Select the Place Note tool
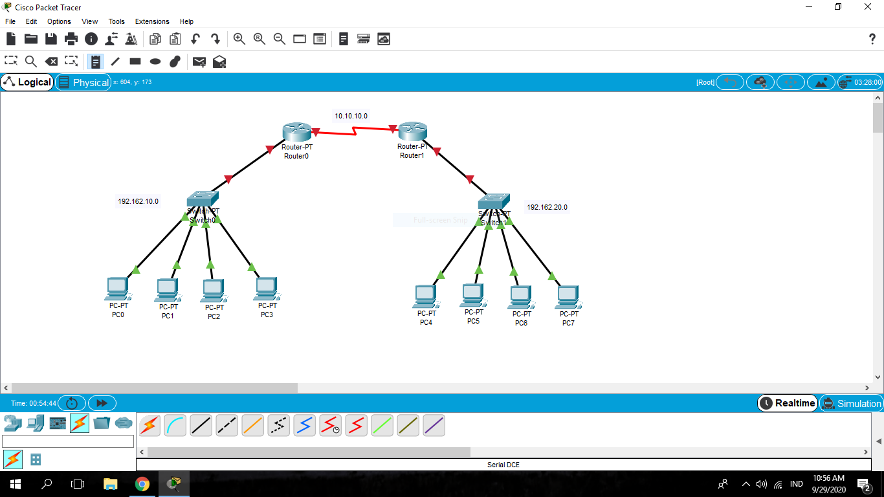The image size is (884, 497). [x=94, y=61]
